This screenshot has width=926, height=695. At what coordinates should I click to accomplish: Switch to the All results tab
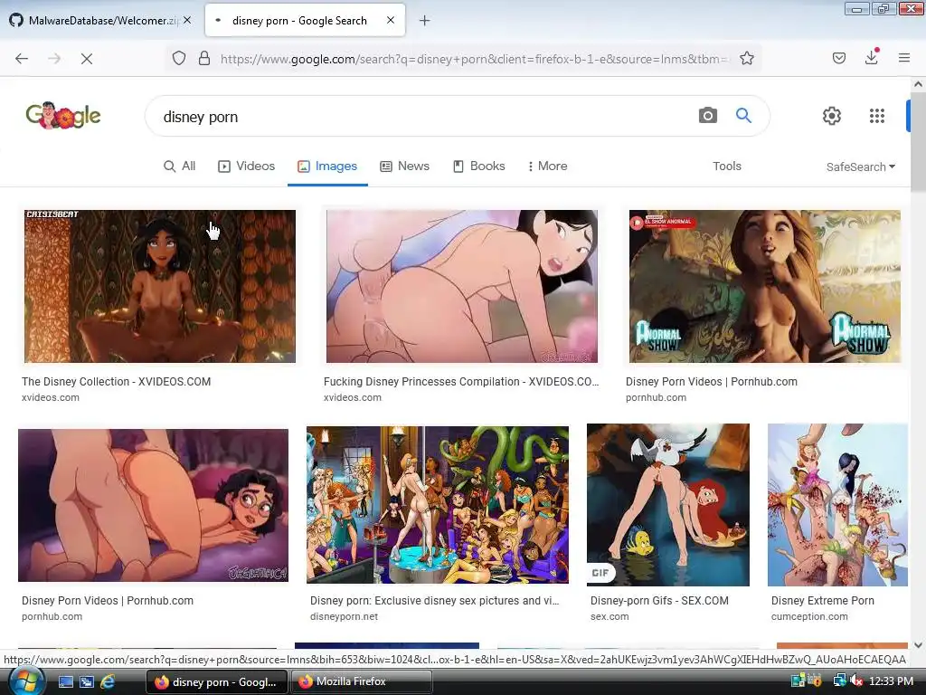(x=180, y=167)
